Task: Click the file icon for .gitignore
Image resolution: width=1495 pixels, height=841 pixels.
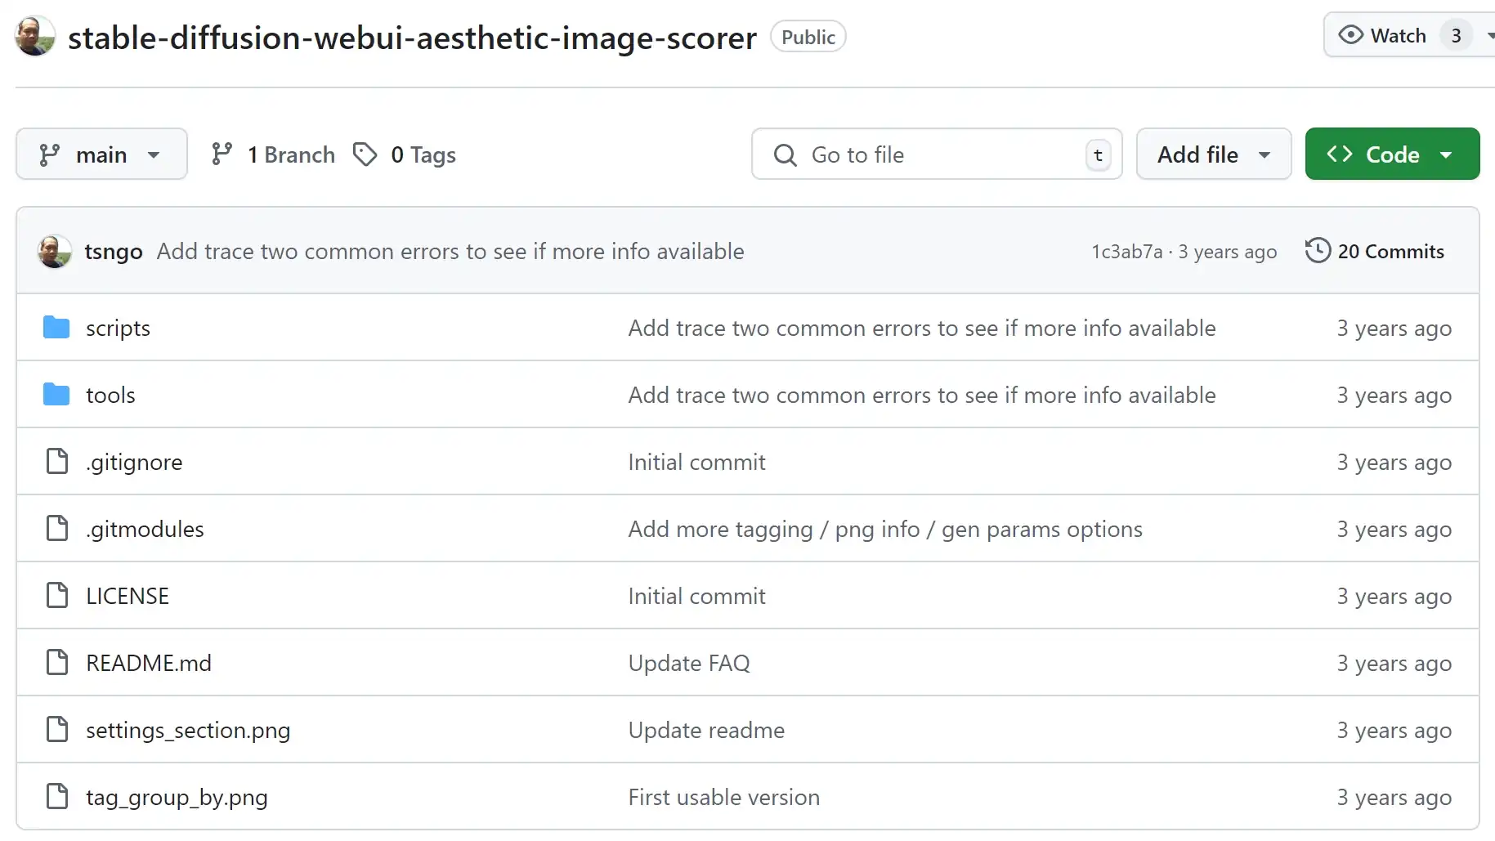Action: (x=57, y=461)
